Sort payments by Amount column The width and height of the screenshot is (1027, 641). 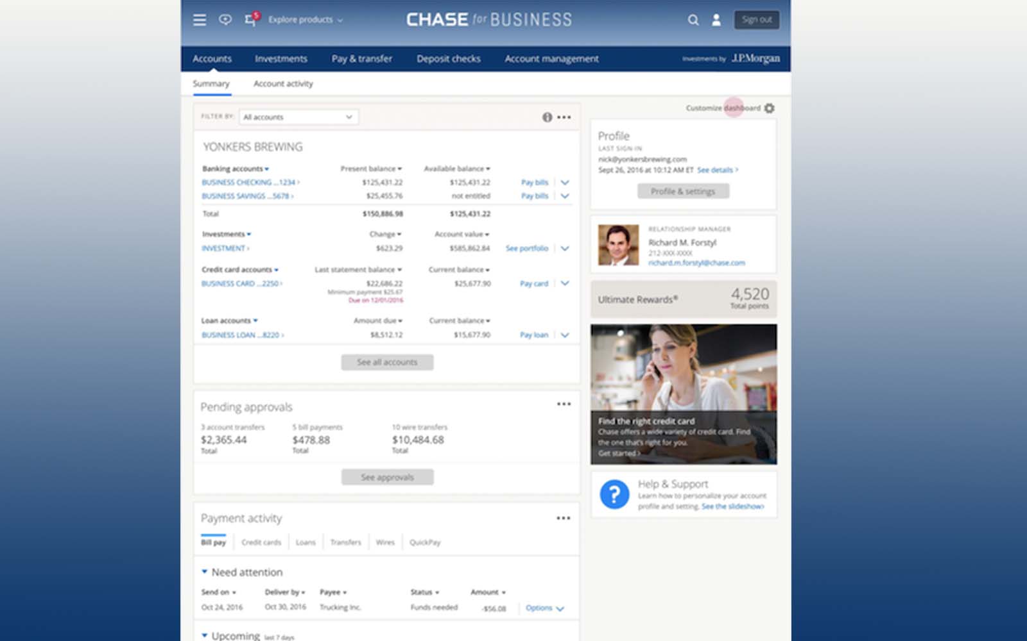488,592
